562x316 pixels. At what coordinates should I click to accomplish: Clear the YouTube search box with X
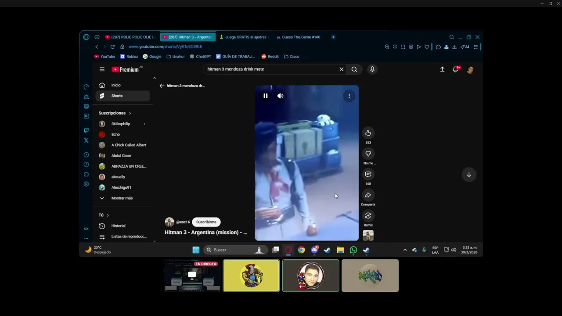[341, 69]
